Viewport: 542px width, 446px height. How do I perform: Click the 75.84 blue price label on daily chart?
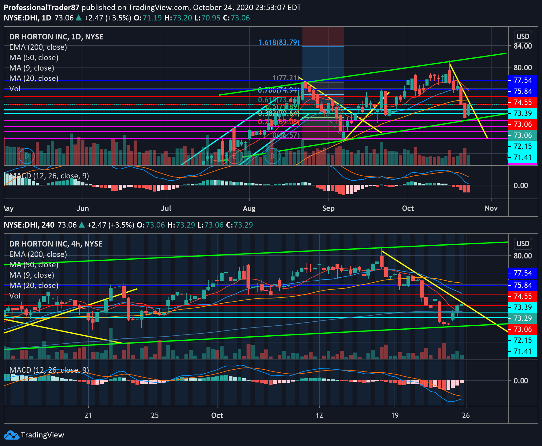[523, 91]
